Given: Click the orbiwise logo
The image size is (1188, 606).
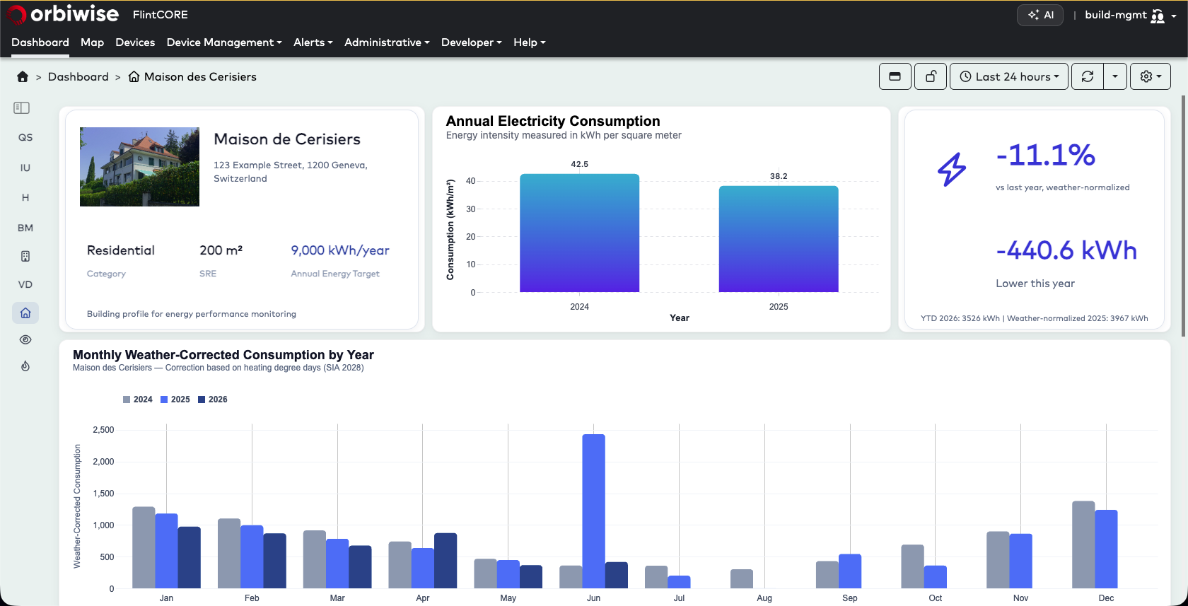Looking at the screenshot, I should pos(62,14).
